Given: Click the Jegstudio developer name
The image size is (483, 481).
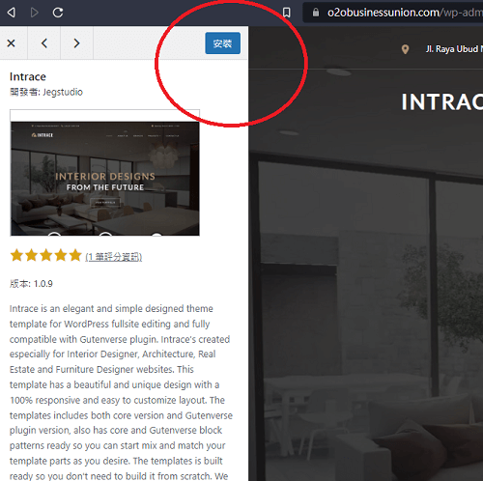Looking at the screenshot, I should coord(63,92).
